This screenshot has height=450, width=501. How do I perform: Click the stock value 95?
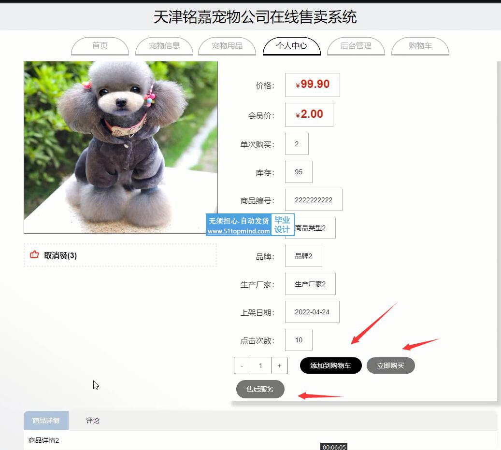(x=299, y=172)
